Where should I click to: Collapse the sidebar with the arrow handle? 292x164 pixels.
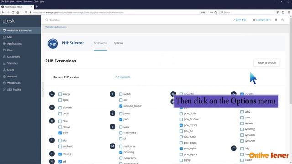point(42,90)
